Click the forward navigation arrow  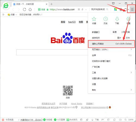tap(19, 9)
